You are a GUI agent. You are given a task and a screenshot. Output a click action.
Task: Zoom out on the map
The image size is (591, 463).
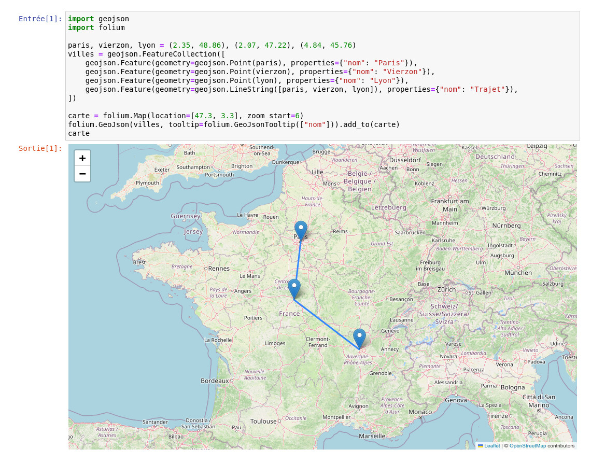(x=82, y=174)
